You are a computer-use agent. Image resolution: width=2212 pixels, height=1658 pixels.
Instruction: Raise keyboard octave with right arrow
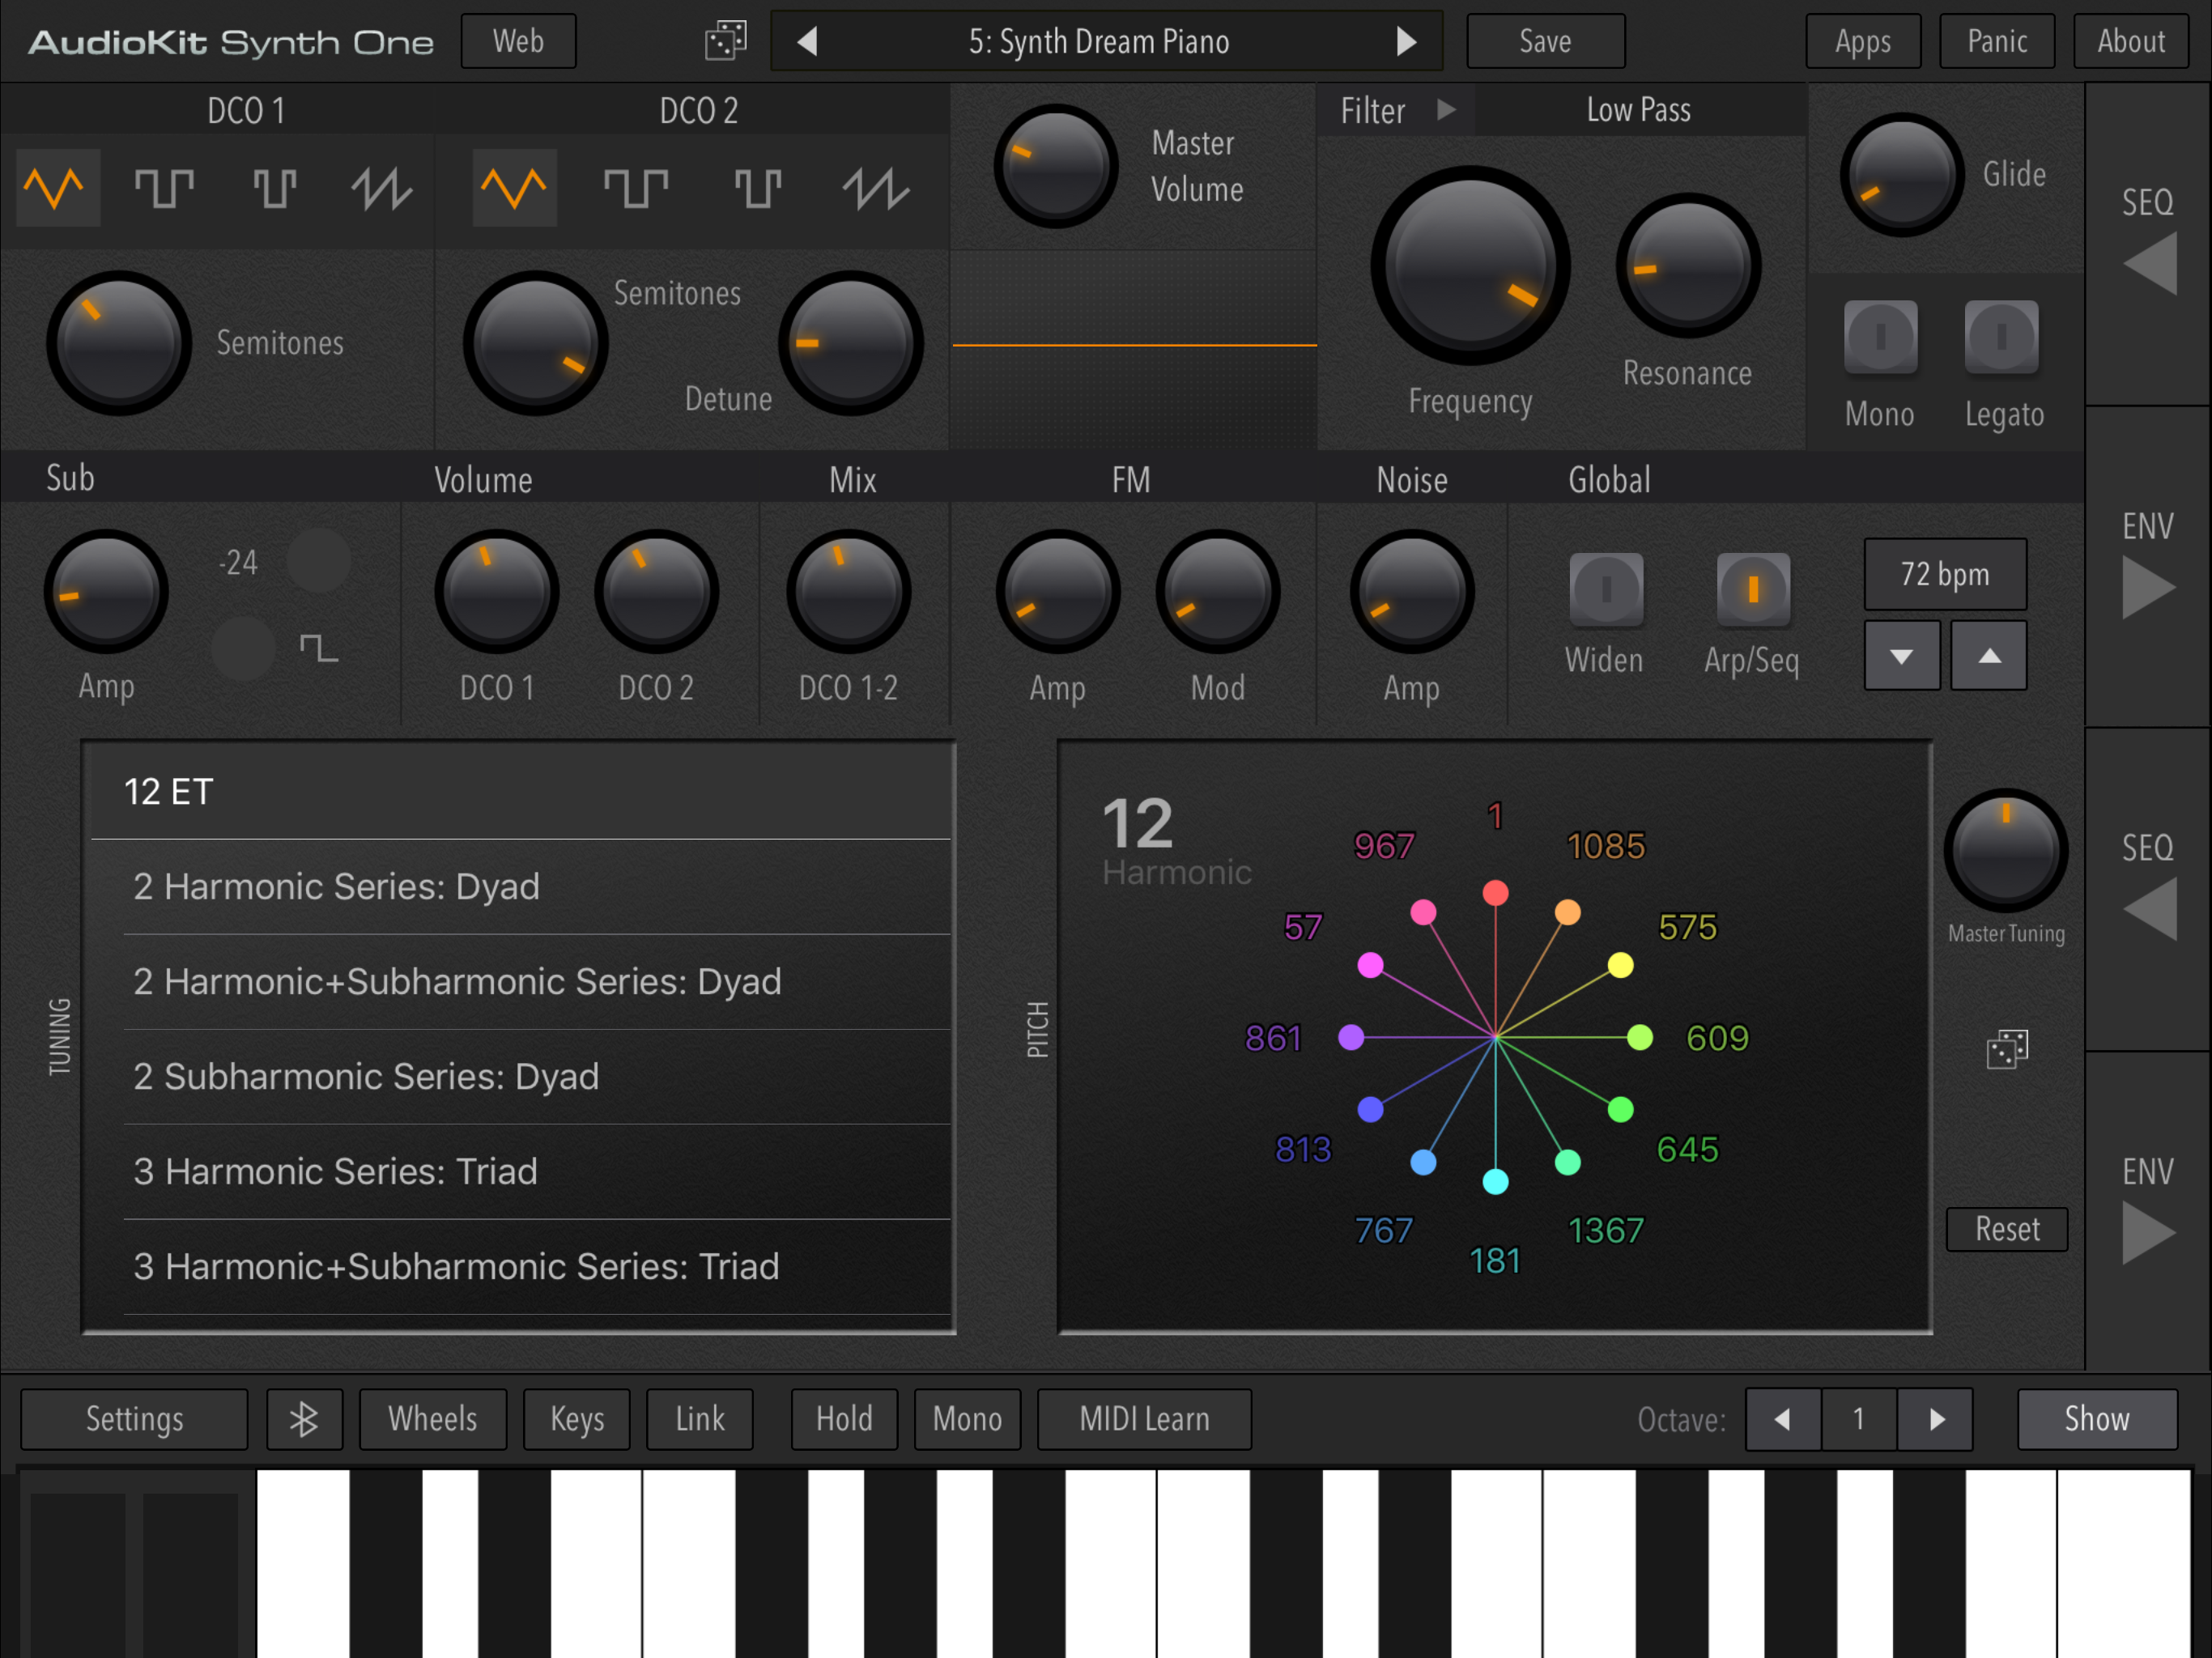point(1936,1419)
